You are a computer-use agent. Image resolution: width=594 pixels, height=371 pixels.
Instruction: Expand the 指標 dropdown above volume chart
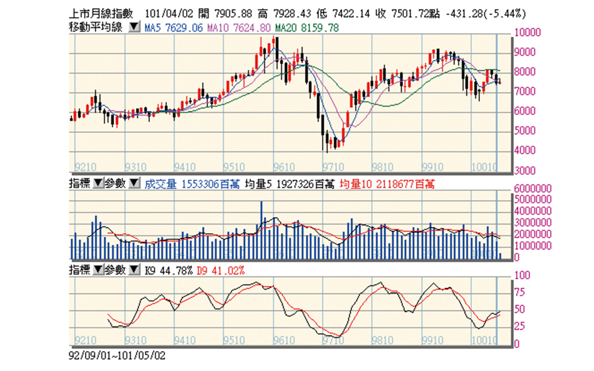(98, 183)
